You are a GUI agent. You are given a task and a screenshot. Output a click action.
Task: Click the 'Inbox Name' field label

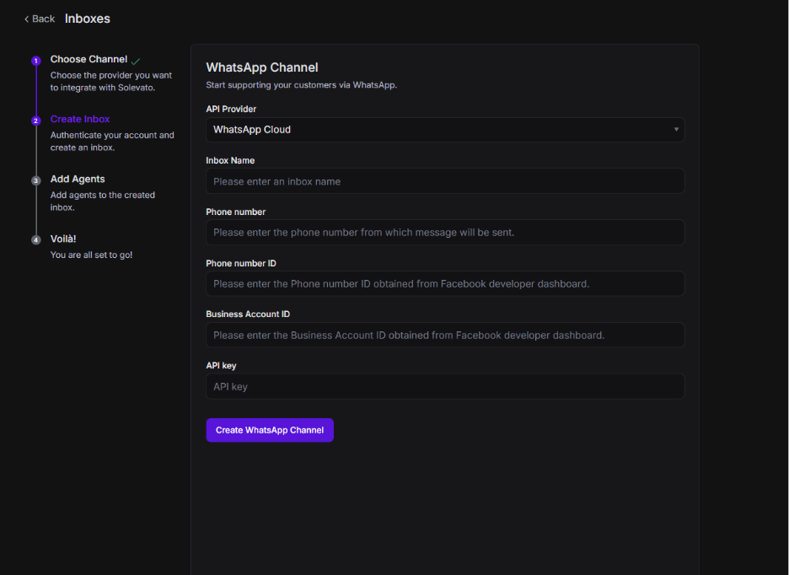click(x=230, y=161)
